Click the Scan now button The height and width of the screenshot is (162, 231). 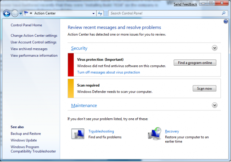[204, 88]
